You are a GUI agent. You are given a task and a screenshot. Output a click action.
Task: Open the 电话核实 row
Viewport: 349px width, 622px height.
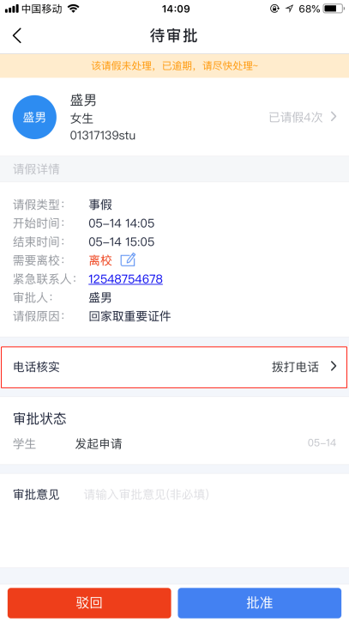point(174,367)
